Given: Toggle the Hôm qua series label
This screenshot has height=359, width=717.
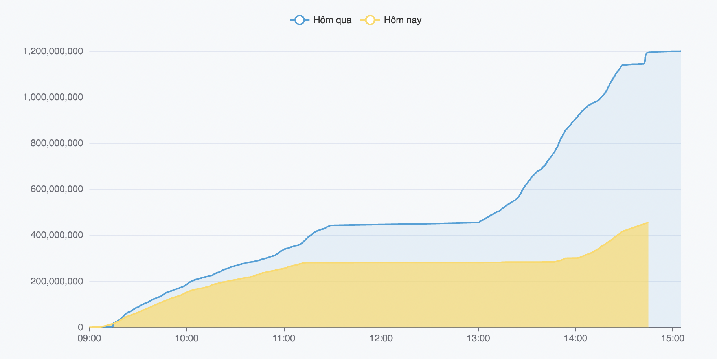Looking at the screenshot, I should click(332, 20).
